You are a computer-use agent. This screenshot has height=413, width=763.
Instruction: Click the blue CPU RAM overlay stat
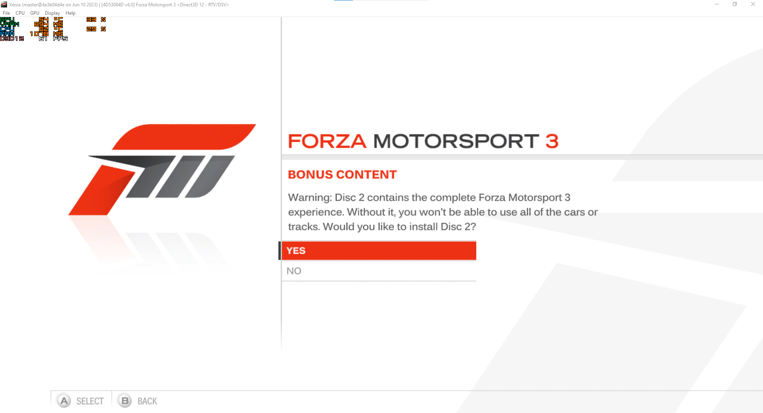click(7, 32)
